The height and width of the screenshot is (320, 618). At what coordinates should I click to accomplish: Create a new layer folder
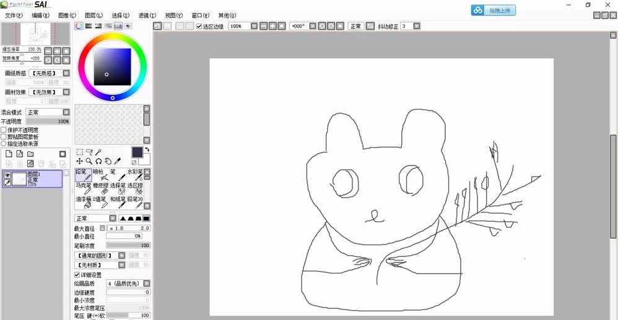[30, 154]
